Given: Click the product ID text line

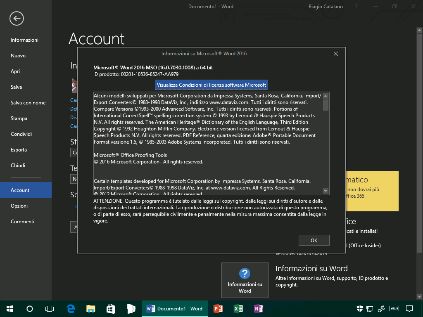Looking at the screenshot, I should pos(136,74).
